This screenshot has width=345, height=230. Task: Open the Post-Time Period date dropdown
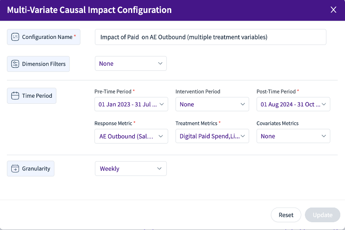pos(293,104)
